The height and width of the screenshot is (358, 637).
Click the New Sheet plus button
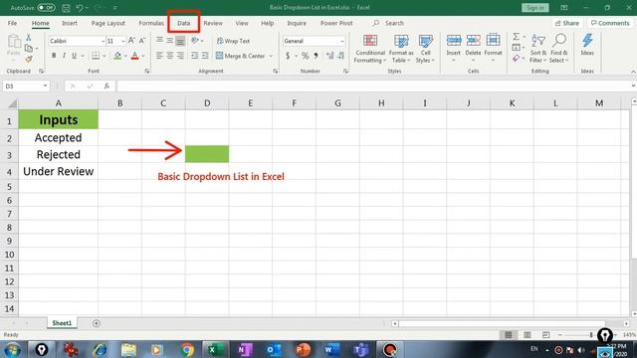pos(97,323)
